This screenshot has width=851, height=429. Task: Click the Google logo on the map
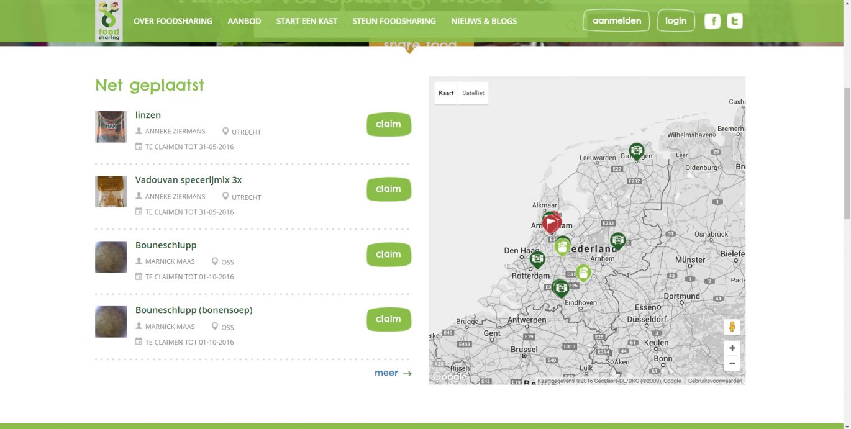point(449,377)
